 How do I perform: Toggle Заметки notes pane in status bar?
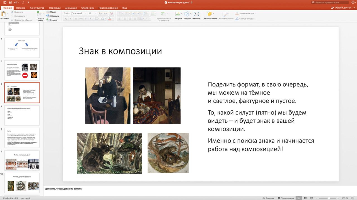coord(268,198)
